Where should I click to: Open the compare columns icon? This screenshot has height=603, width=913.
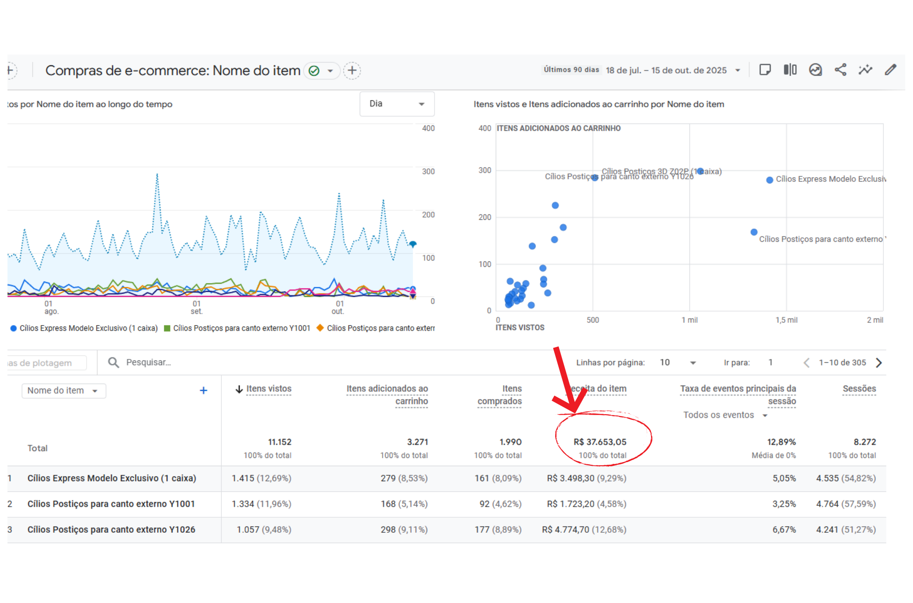[x=790, y=70]
